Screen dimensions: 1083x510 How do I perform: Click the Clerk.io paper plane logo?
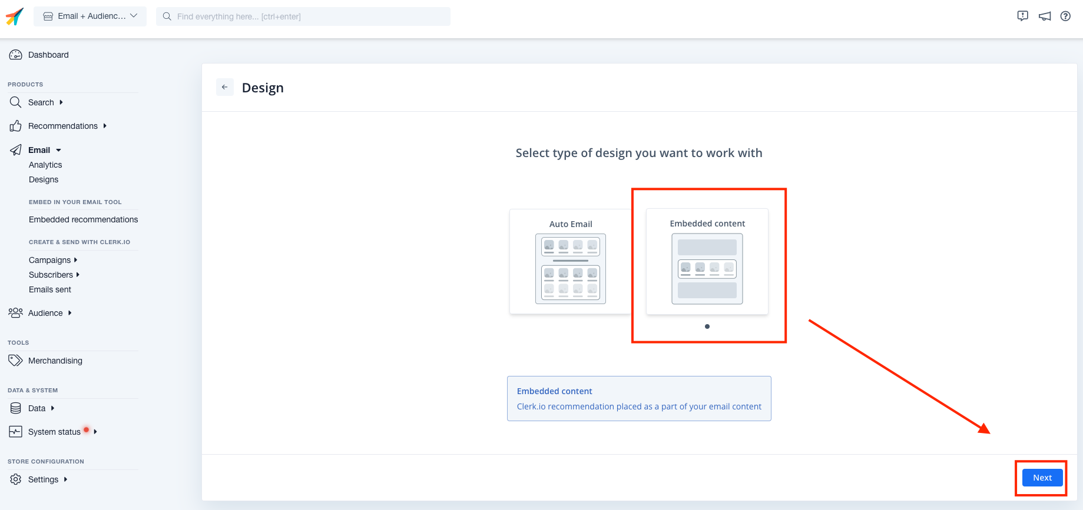tap(15, 16)
